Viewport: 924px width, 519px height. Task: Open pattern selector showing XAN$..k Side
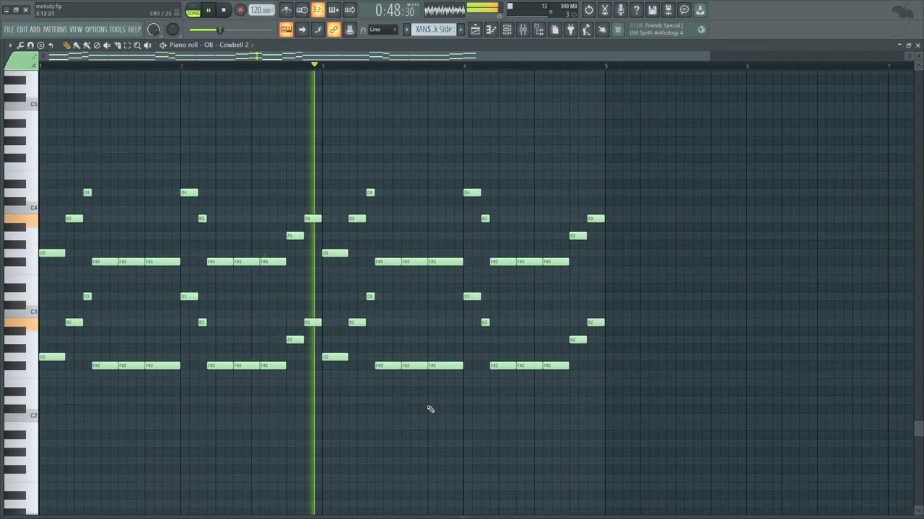(434, 30)
